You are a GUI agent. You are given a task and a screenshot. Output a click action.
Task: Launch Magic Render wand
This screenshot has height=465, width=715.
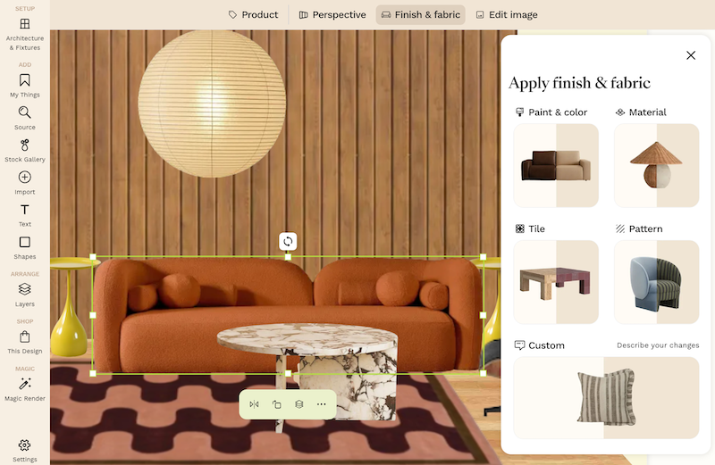click(x=25, y=389)
